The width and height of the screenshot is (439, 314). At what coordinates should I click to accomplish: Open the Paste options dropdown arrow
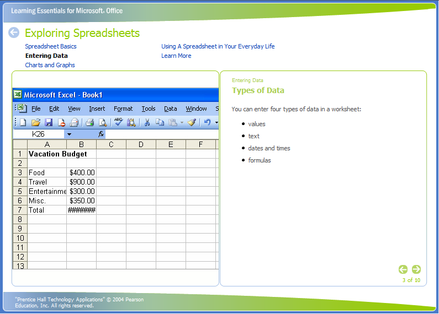(x=182, y=123)
